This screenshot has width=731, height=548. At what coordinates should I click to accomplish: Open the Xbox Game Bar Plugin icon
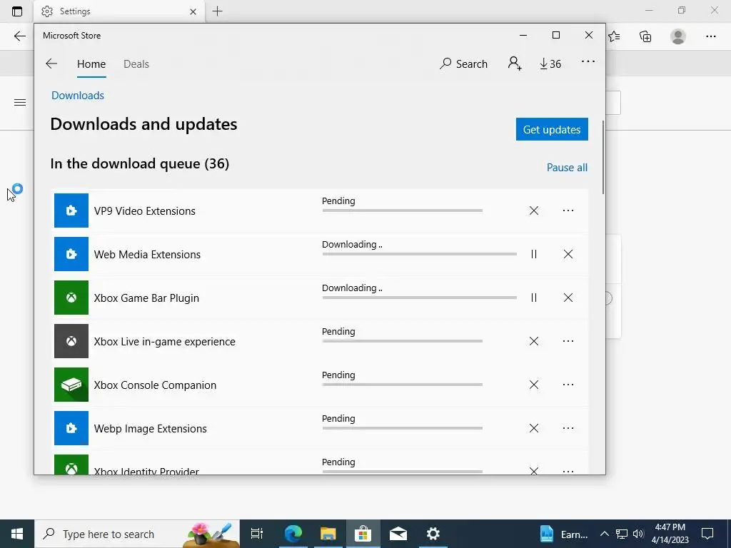(71, 298)
